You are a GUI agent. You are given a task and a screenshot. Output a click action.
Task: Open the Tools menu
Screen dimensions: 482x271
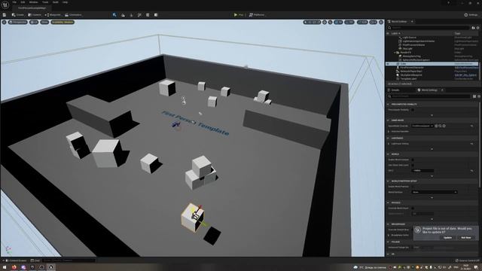point(45,2)
